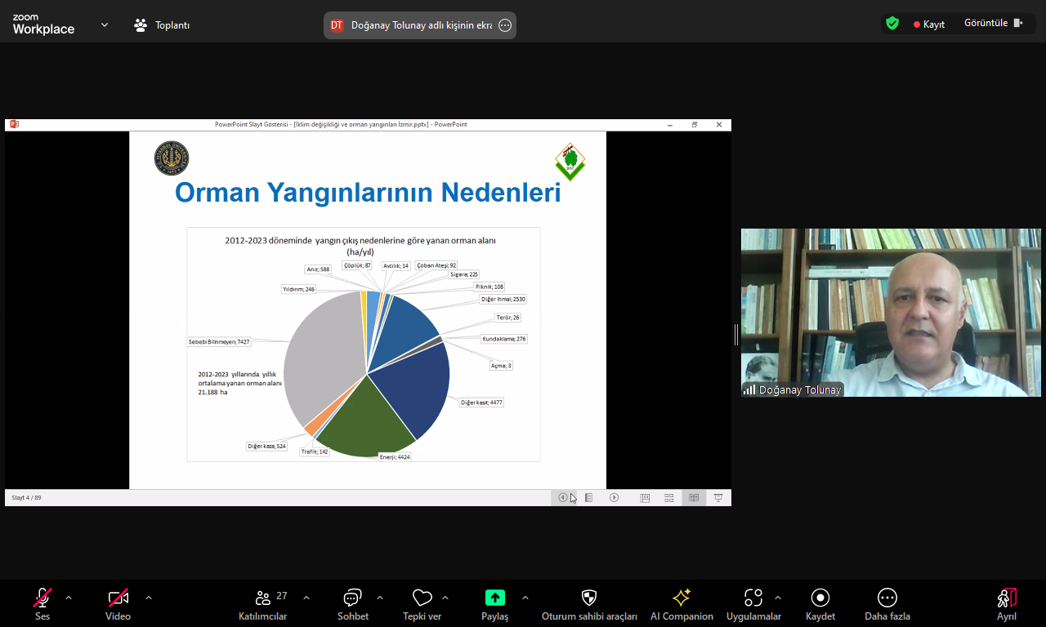Viewport: 1046px width, 627px height.
Task: Open ellipsis menu on shared screen title
Action: [x=504, y=24]
